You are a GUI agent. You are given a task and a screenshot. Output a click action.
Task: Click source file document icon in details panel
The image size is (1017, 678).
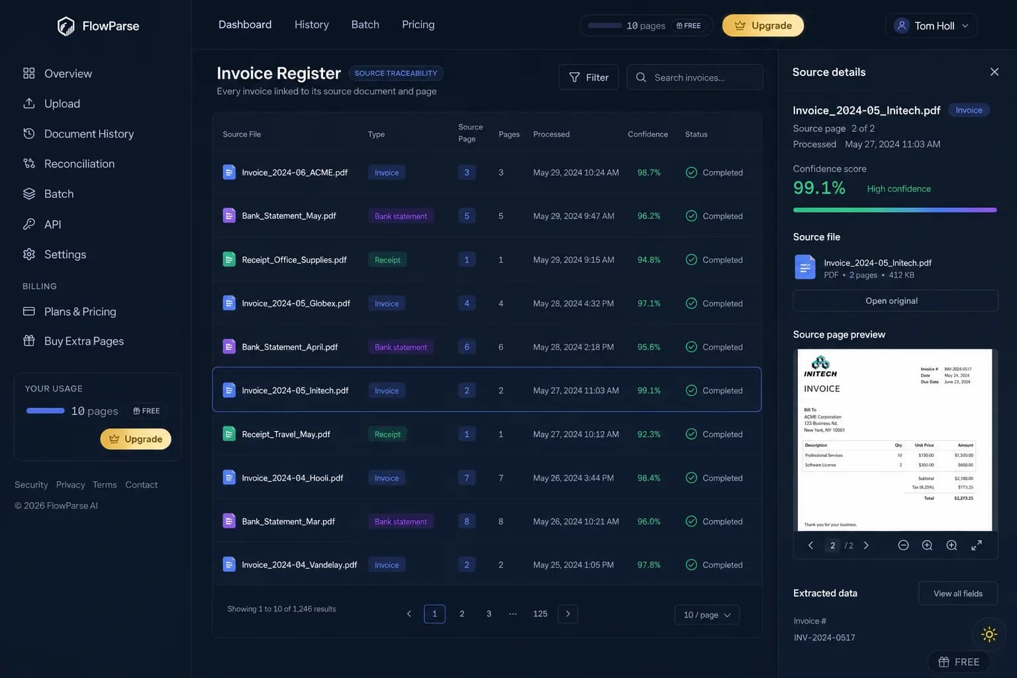pyautogui.click(x=804, y=267)
